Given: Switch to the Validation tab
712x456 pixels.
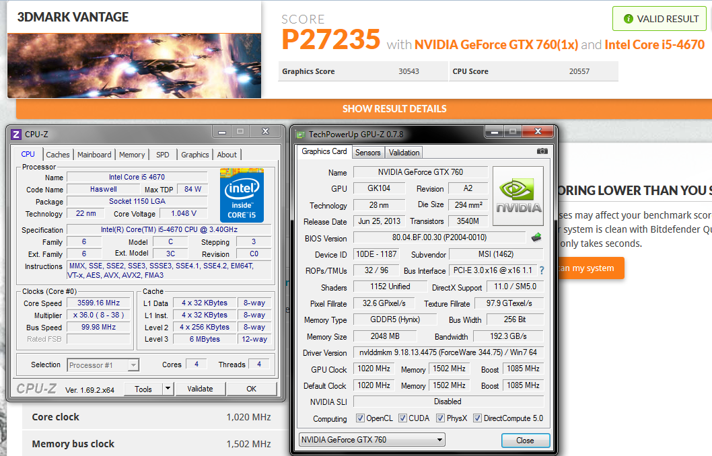Looking at the screenshot, I should point(404,153).
